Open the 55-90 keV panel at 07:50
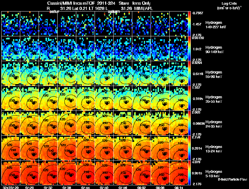 [104, 74]
